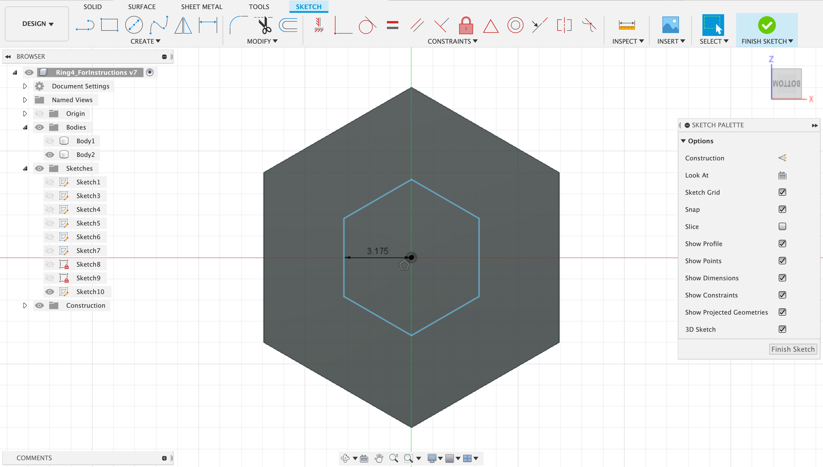The width and height of the screenshot is (823, 467).
Task: Open the COMMENTS panel at bottom
Action: tap(34, 458)
